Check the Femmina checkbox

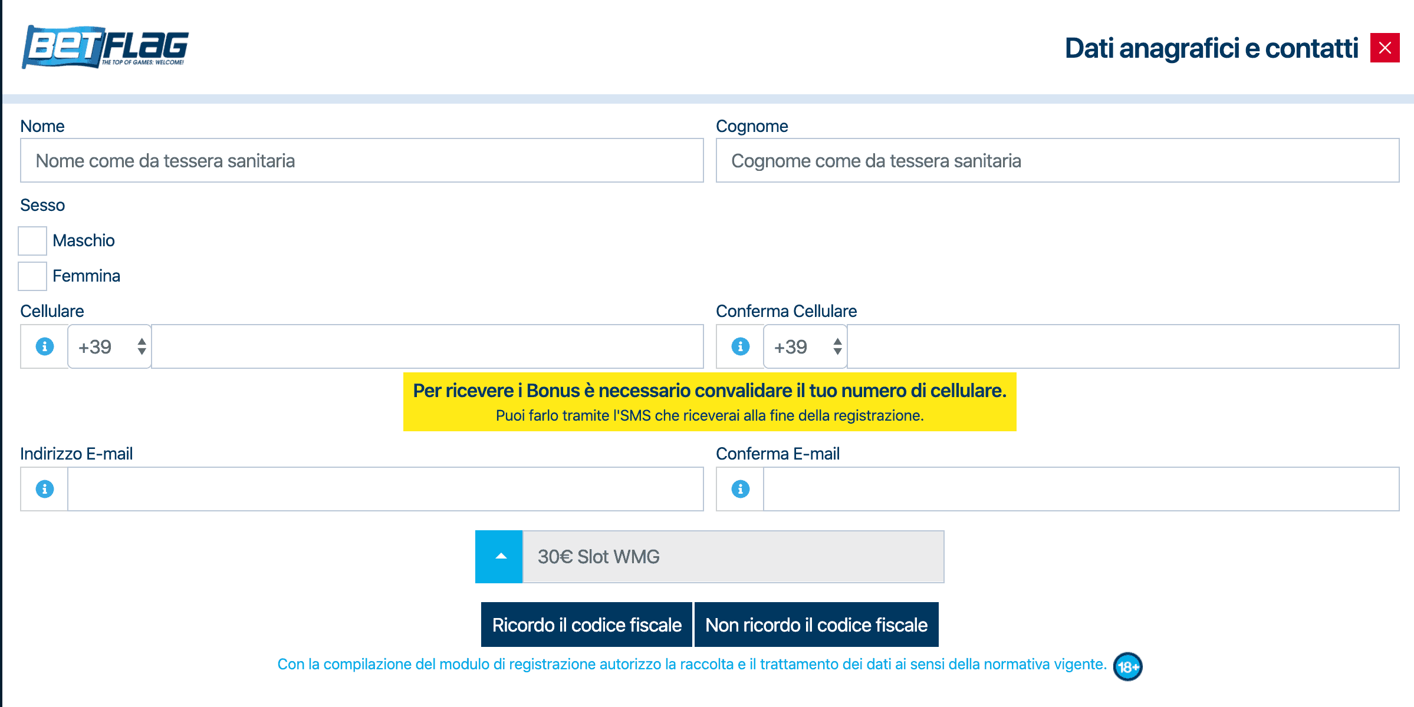click(32, 276)
